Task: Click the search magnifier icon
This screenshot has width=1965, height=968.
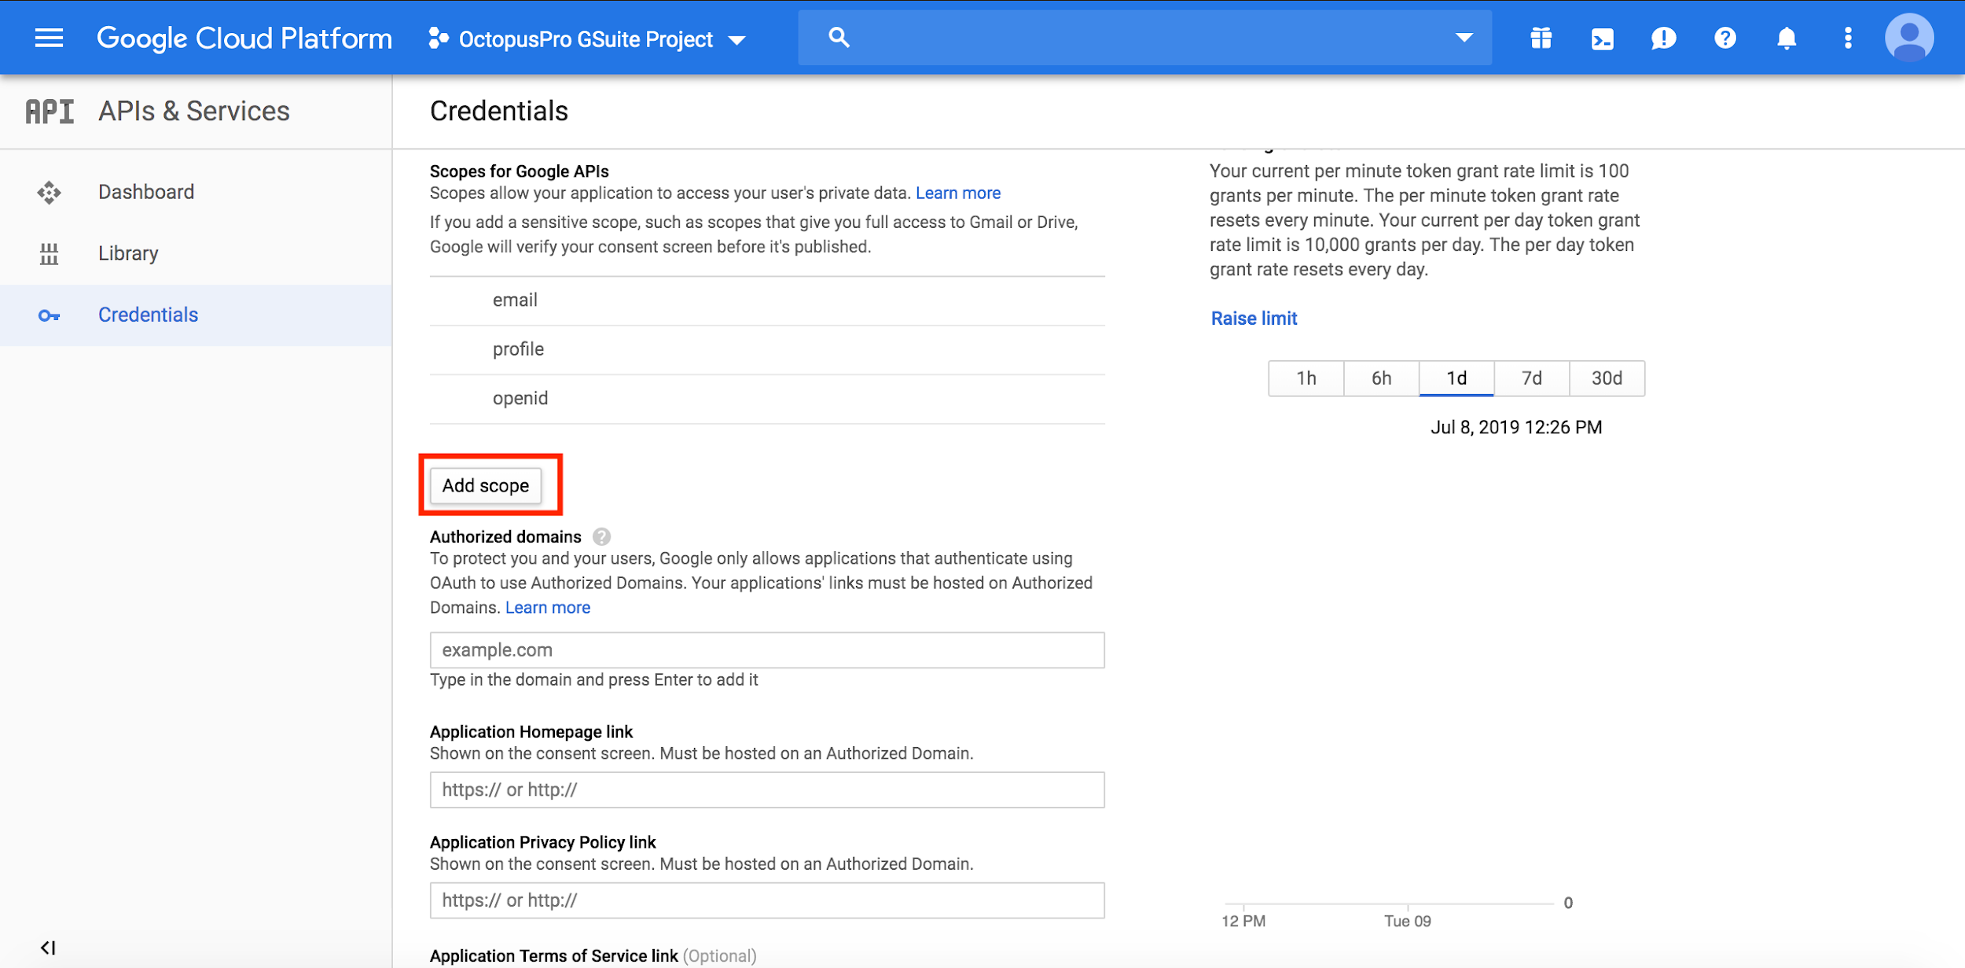Action: (x=839, y=37)
